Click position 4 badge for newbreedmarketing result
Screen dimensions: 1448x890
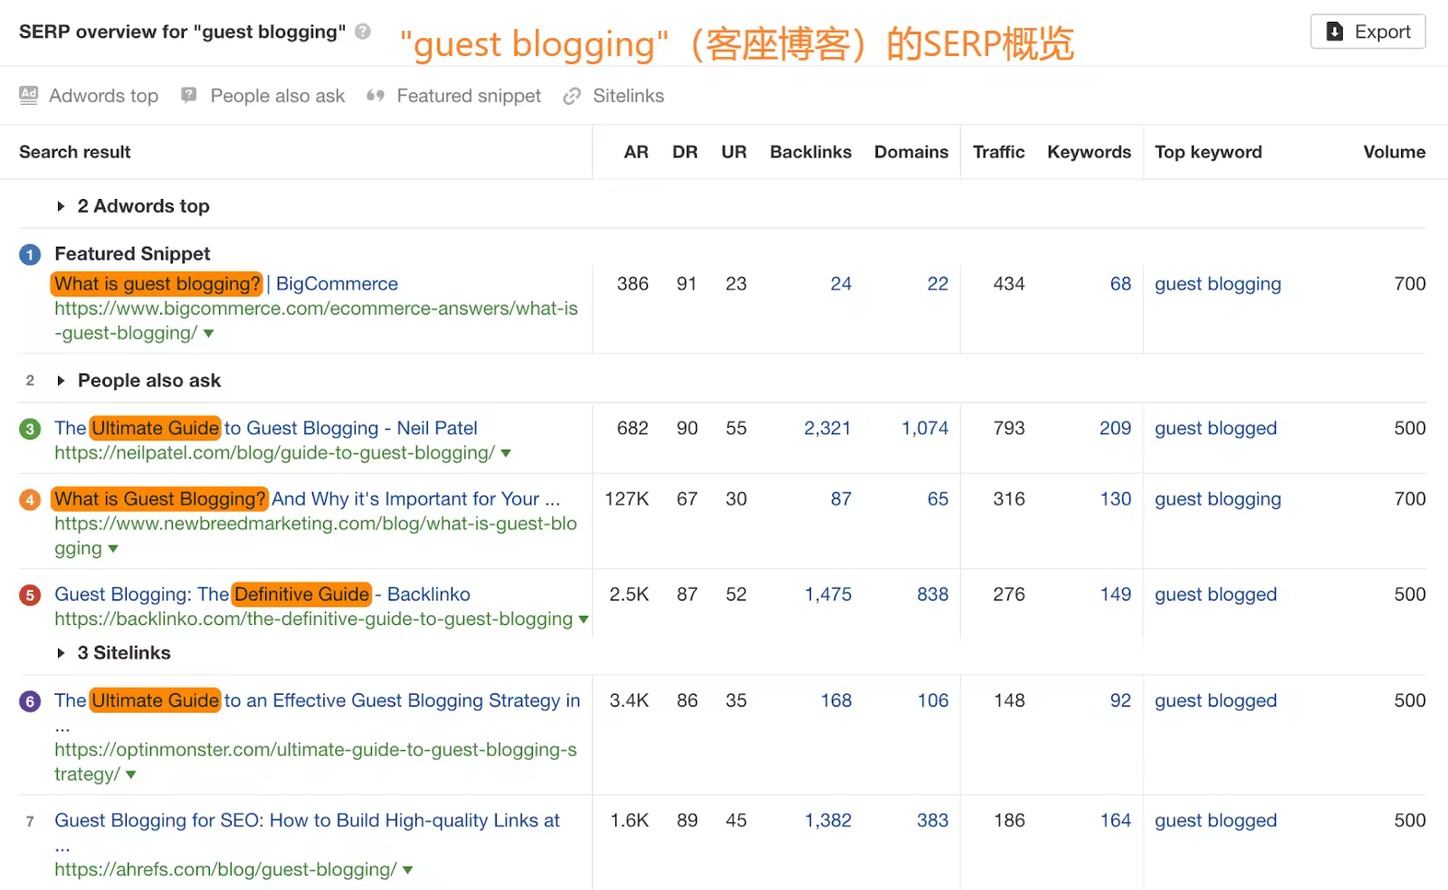coord(30,499)
